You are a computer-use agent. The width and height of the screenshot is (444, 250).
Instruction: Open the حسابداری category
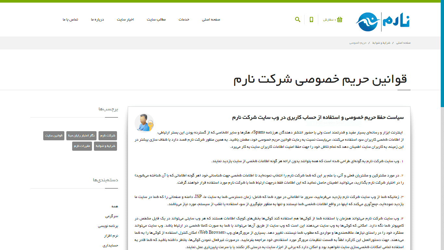pos(111,245)
